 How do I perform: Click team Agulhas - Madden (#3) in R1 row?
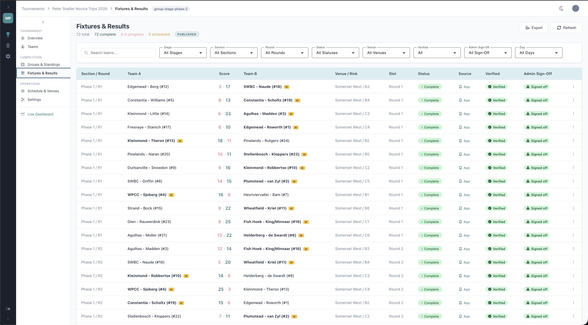(265, 114)
